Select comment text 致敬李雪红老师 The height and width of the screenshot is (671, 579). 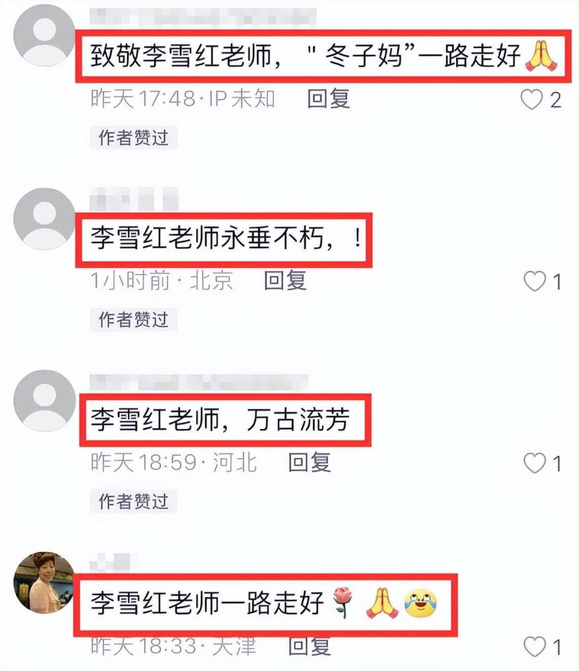pos(182,56)
